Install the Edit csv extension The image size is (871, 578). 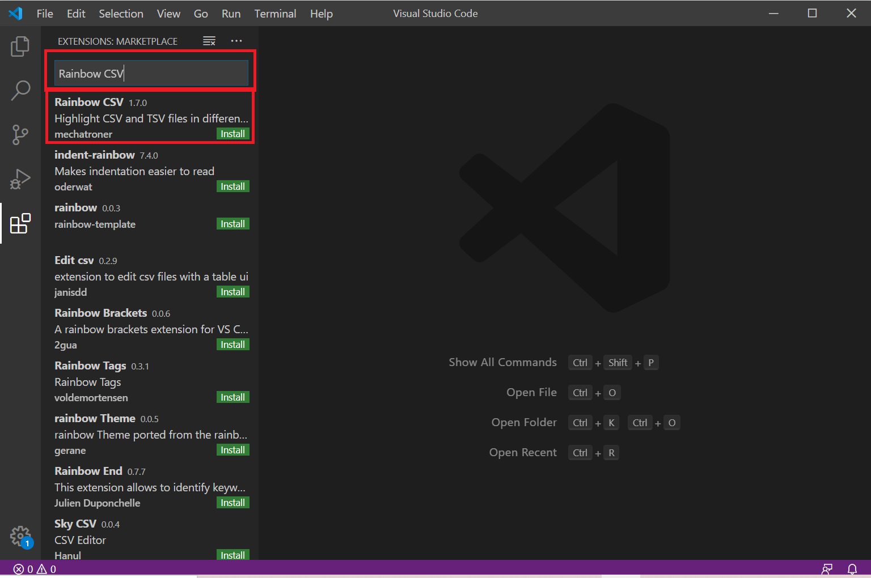[232, 291]
